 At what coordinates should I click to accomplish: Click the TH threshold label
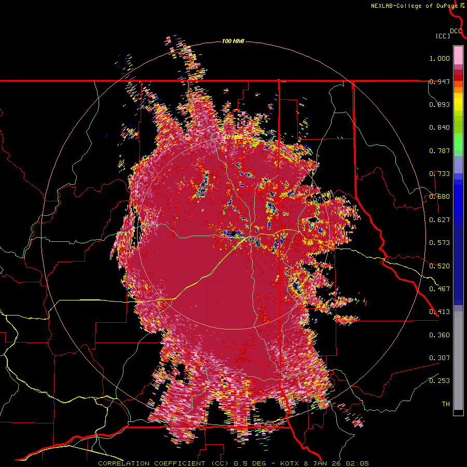[x=446, y=404]
